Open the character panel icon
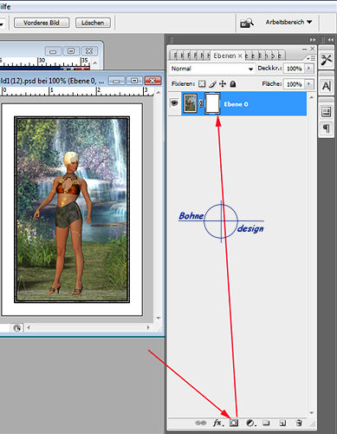This screenshot has height=434, width=337. tap(327, 86)
